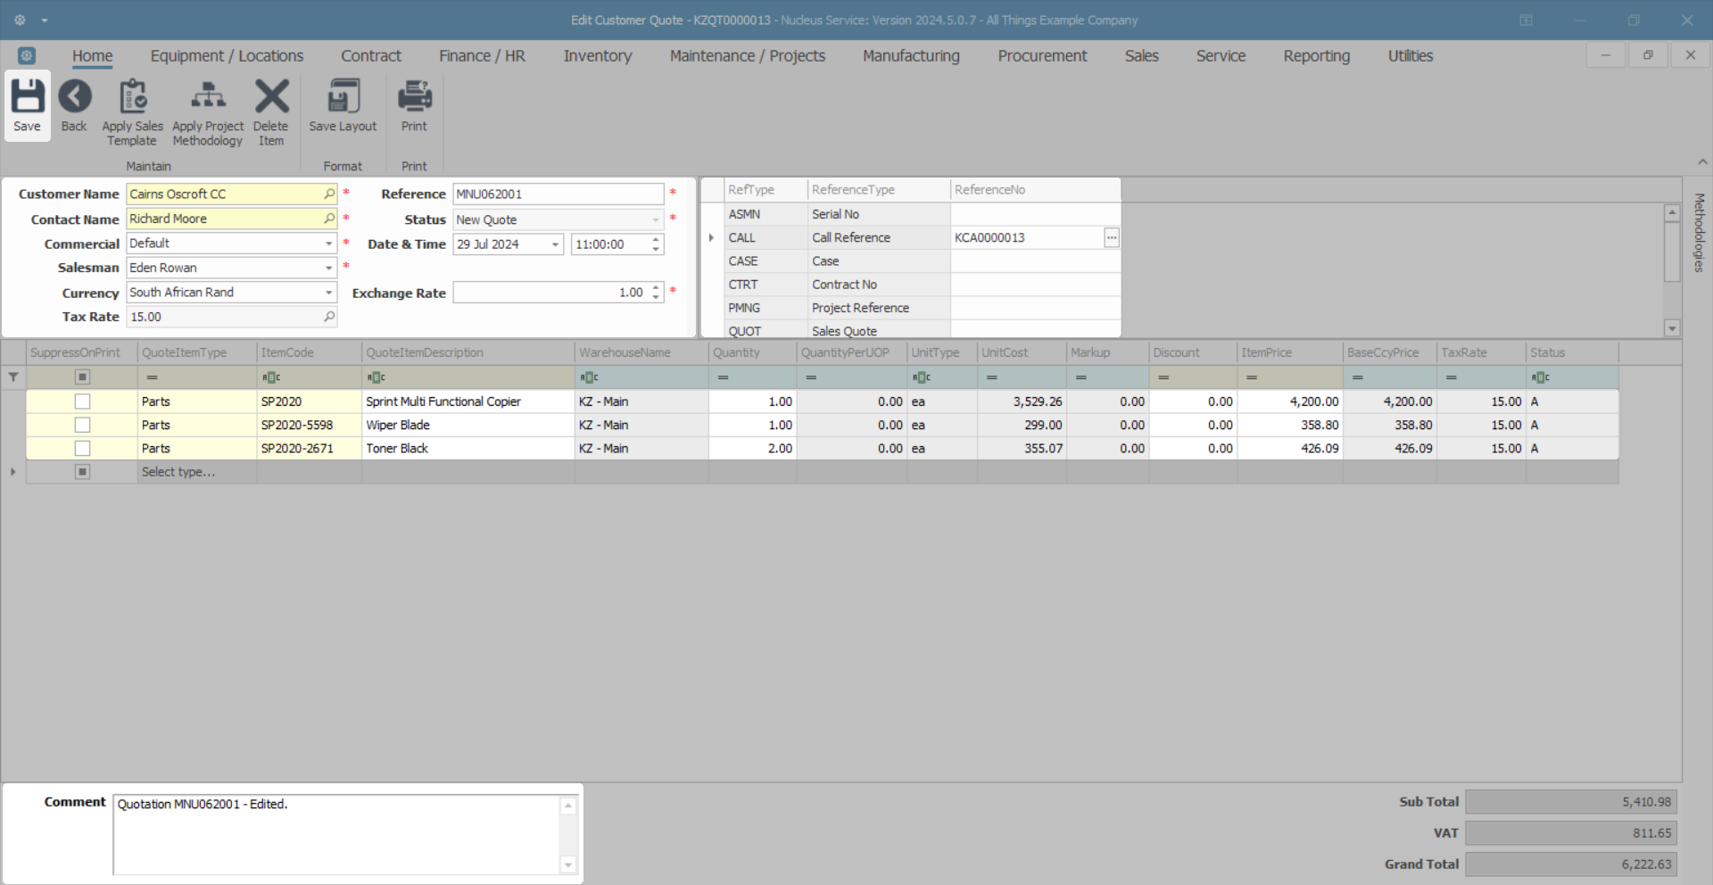1713x885 pixels.
Task: Search Customer Name lookup magnifier
Action: (329, 194)
